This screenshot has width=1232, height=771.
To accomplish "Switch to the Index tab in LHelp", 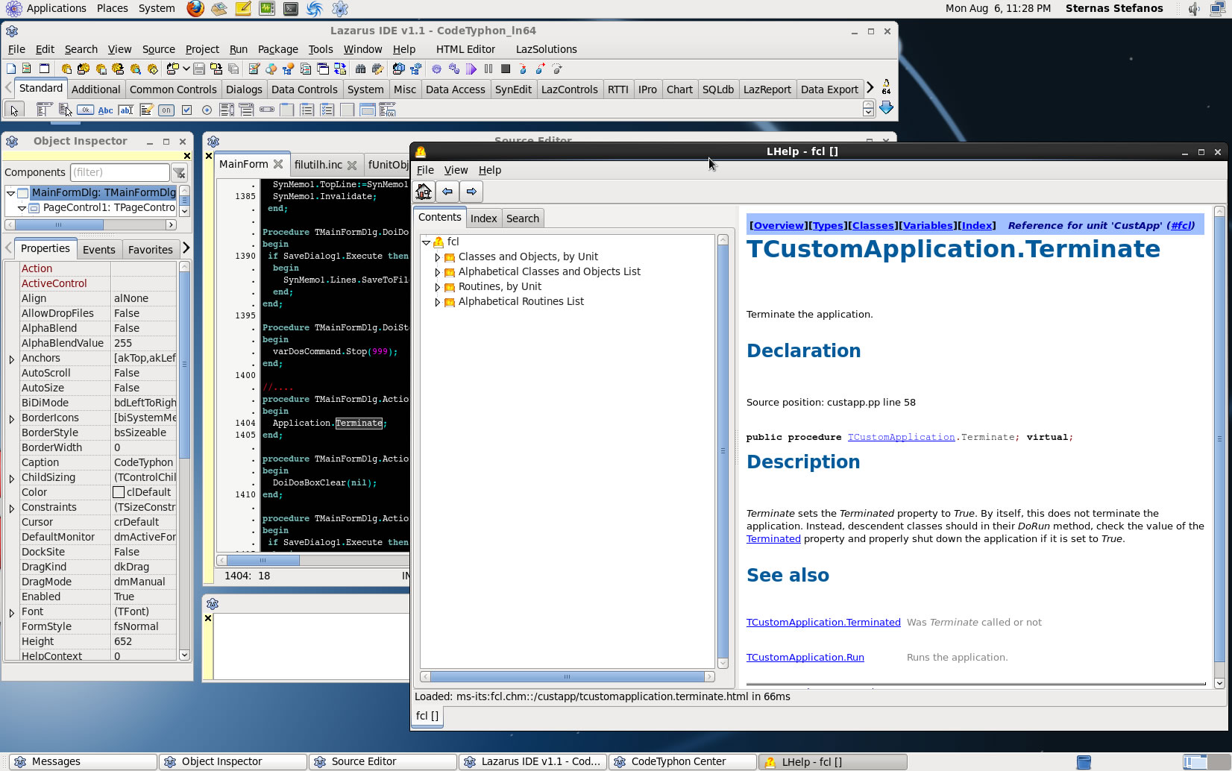I will tap(483, 218).
